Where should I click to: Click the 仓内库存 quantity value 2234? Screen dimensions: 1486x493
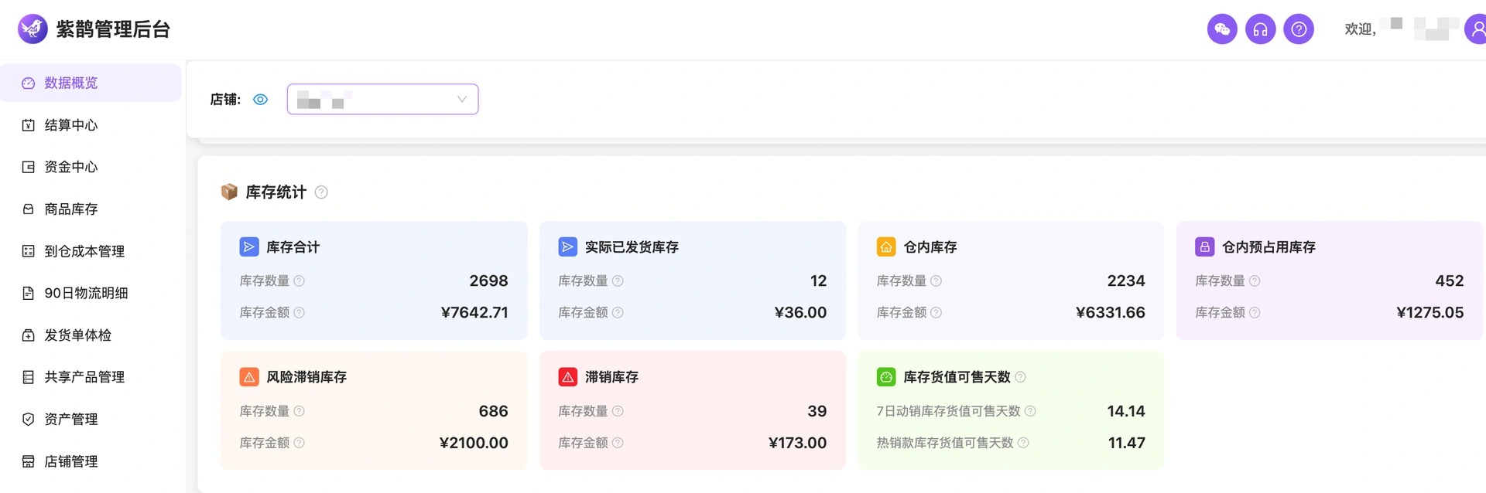click(1126, 281)
